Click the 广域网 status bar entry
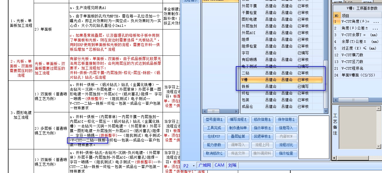 (205, 165)
